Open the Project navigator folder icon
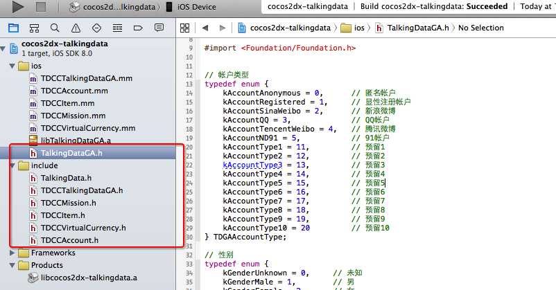Image resolution: width=556 pixels, height=290 pixels. point(13,28)
